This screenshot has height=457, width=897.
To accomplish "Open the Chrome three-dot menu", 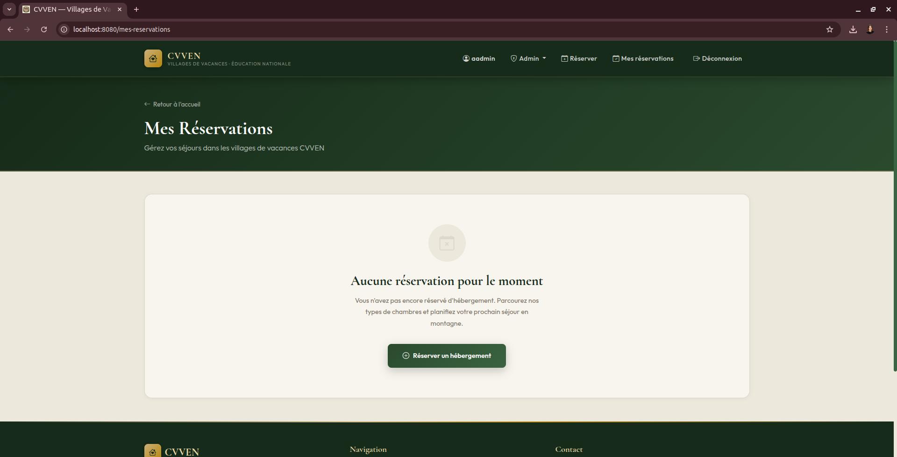I will click(887, 29).
